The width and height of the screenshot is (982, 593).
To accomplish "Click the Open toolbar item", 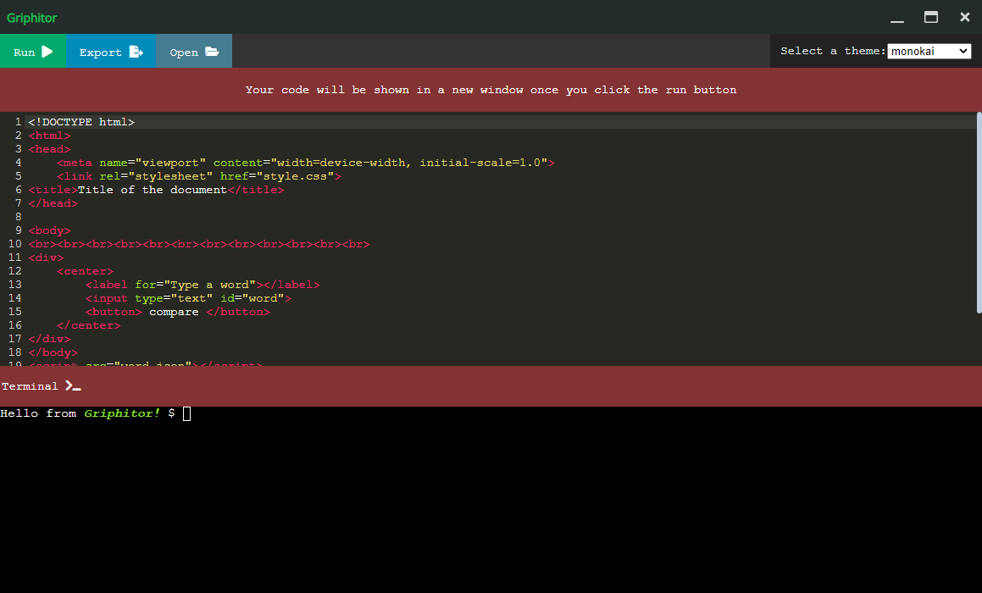I will point(193,51).
